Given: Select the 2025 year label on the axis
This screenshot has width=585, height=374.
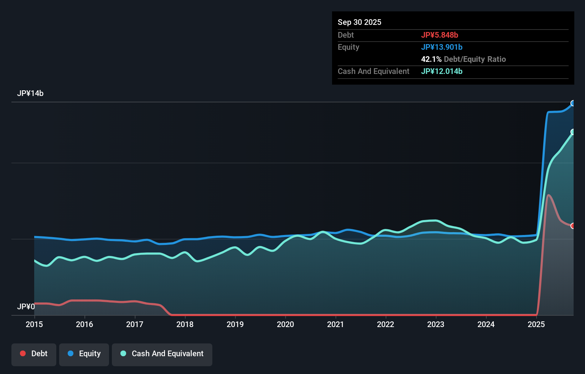Looking at the screenshot, I should (537, 325).
